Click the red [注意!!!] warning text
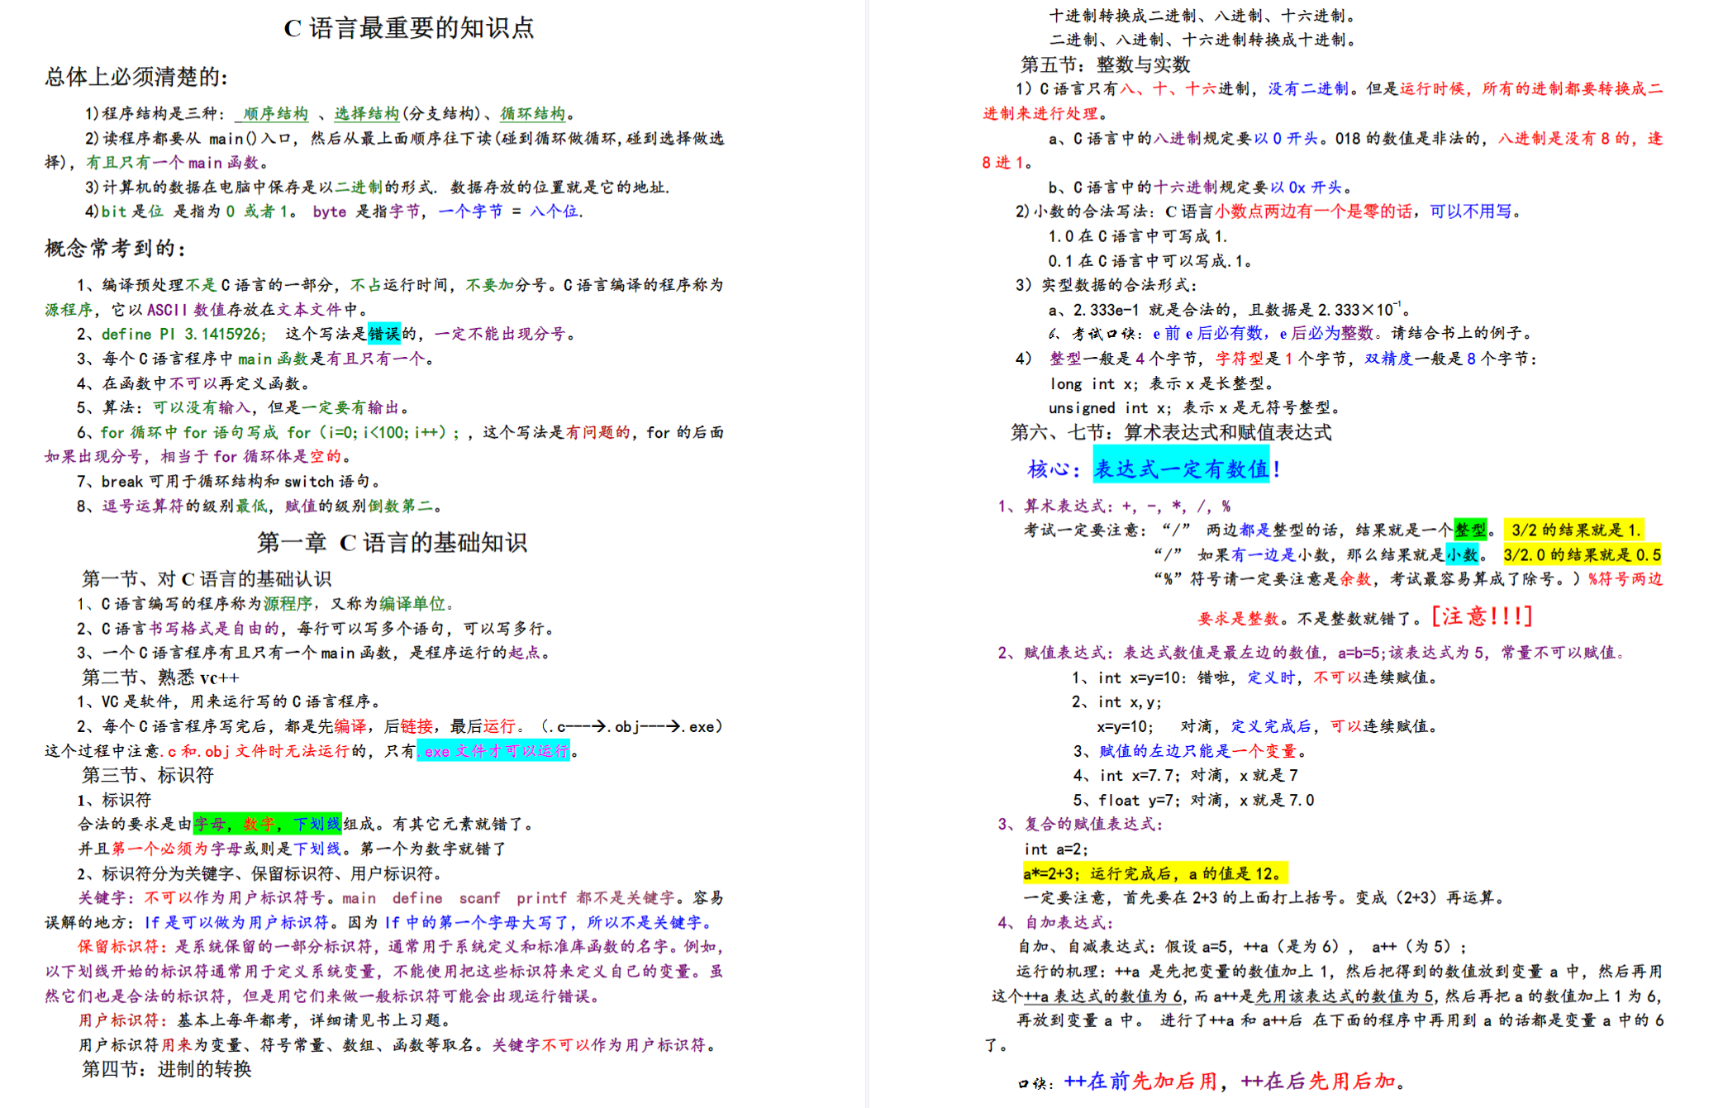The image size is (1723, 1108). [1482, 616]
